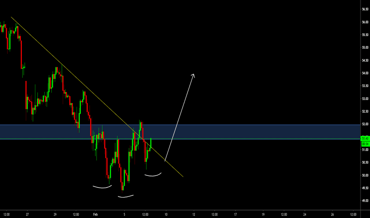Click the 24 date label on time axis
The width and height of the screenshot is (370, 218).
tap(304, 214)
